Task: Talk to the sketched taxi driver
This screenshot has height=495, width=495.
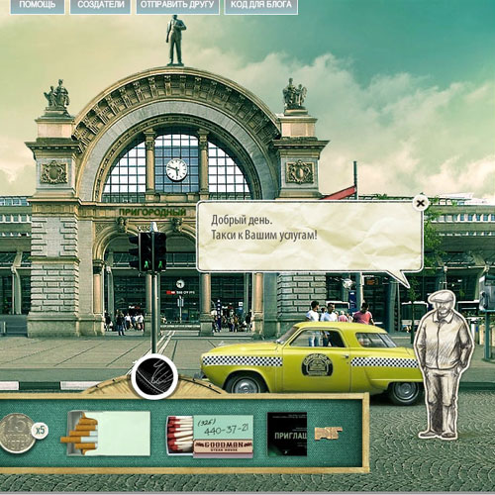Action: click(x=444, y=364)
